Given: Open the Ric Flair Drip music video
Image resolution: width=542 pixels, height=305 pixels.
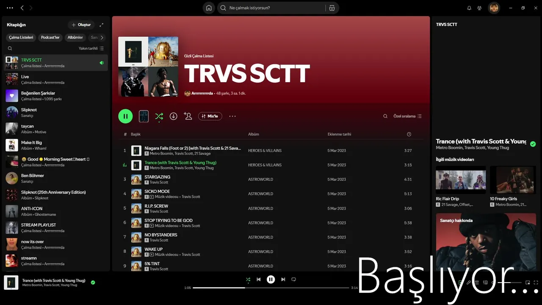Looking at the screenshot, I should pyautogui.click(x=461, y=186).
